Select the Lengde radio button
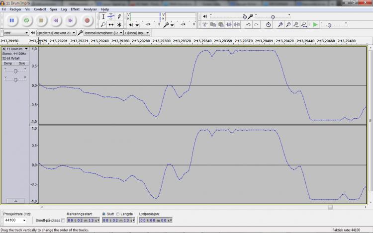The image size is (373, 233). point(117,214)
